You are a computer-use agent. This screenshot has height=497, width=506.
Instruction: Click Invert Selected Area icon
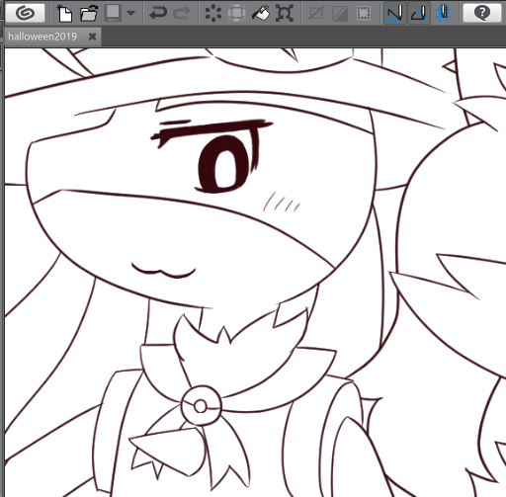point(340,13)
